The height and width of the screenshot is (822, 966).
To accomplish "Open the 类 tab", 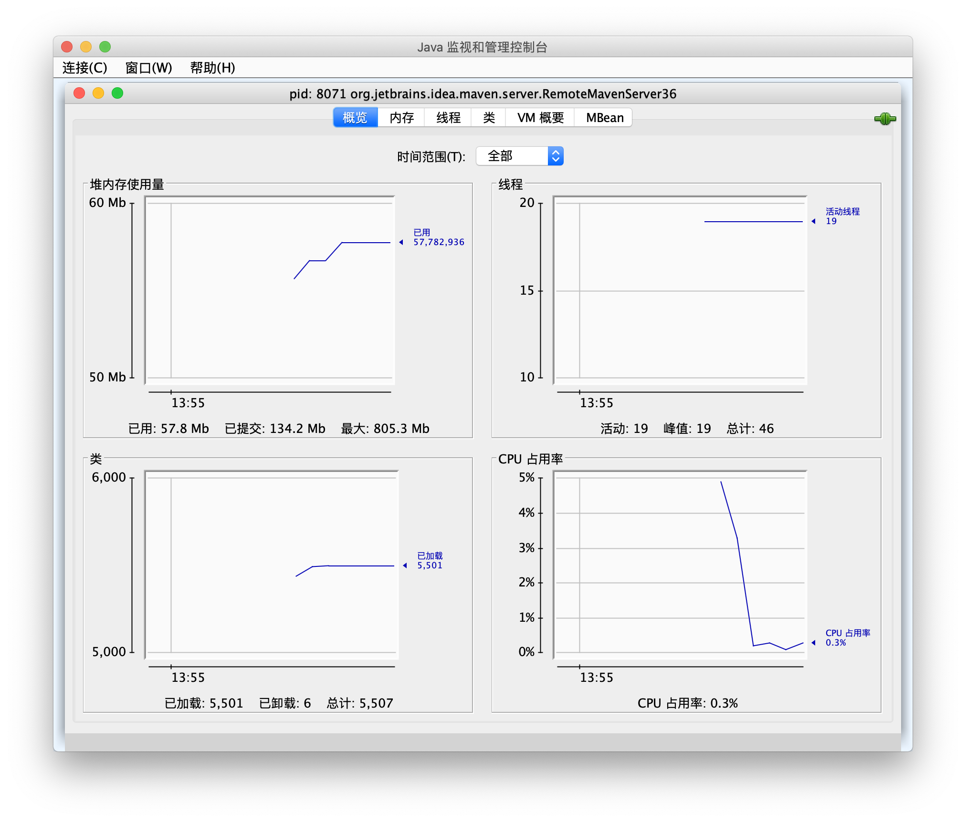I will coord(489,118).
